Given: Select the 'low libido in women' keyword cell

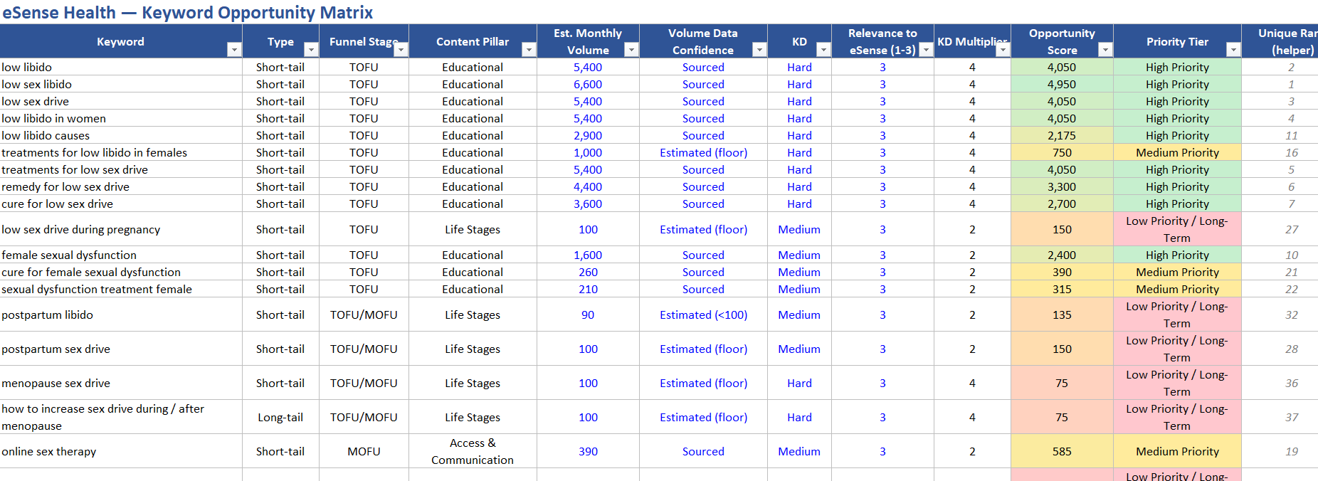Looking at the screenshot, I should 121,118.
